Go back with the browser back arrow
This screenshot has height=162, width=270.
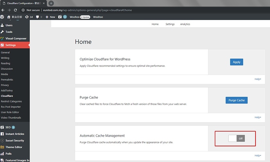point(3,10)
